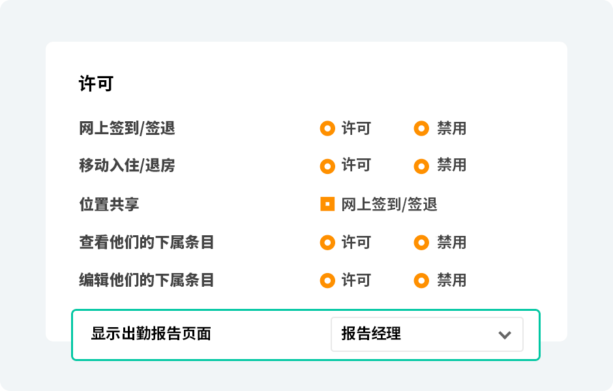Toggle the orange 位置共享 checkbox
The width and height of the screenshot is (613, 391).
point(327,205)
